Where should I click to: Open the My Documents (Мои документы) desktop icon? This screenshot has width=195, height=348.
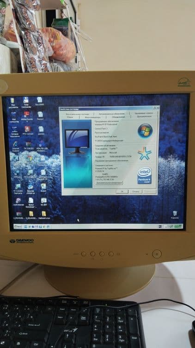(x=12, y=103)
